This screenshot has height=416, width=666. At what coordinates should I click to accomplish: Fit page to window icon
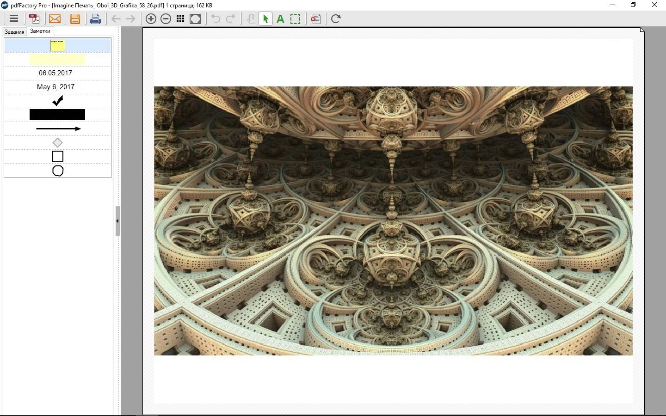point(195,19)
